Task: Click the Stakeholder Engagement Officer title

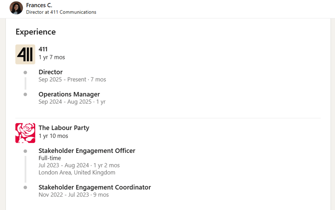Action: click(x=87, y=151)
